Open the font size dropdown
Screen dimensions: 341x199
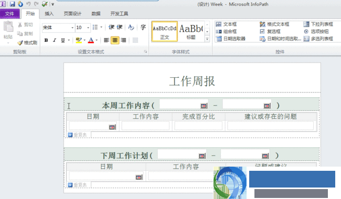[88, 28]
